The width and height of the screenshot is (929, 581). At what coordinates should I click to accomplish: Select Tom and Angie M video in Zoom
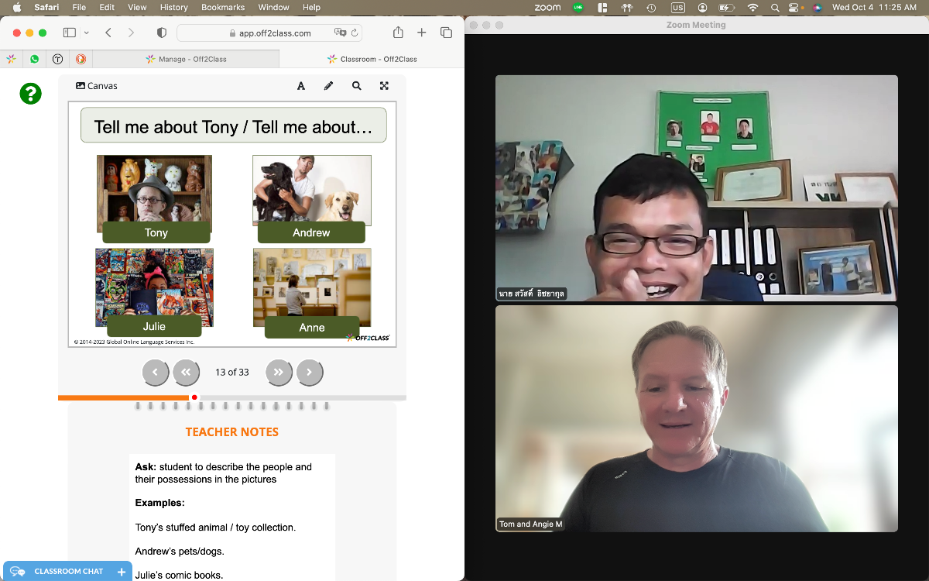click(697, 418)
